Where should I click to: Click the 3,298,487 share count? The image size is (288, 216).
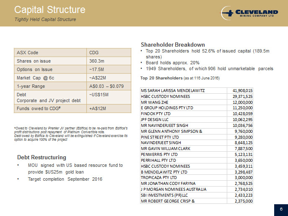[244, 172]
